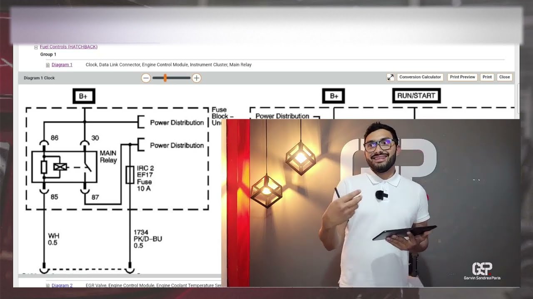Open the Fuel Controls (HATCHBACK) link
533x299 pixels.
click(69, 47)
